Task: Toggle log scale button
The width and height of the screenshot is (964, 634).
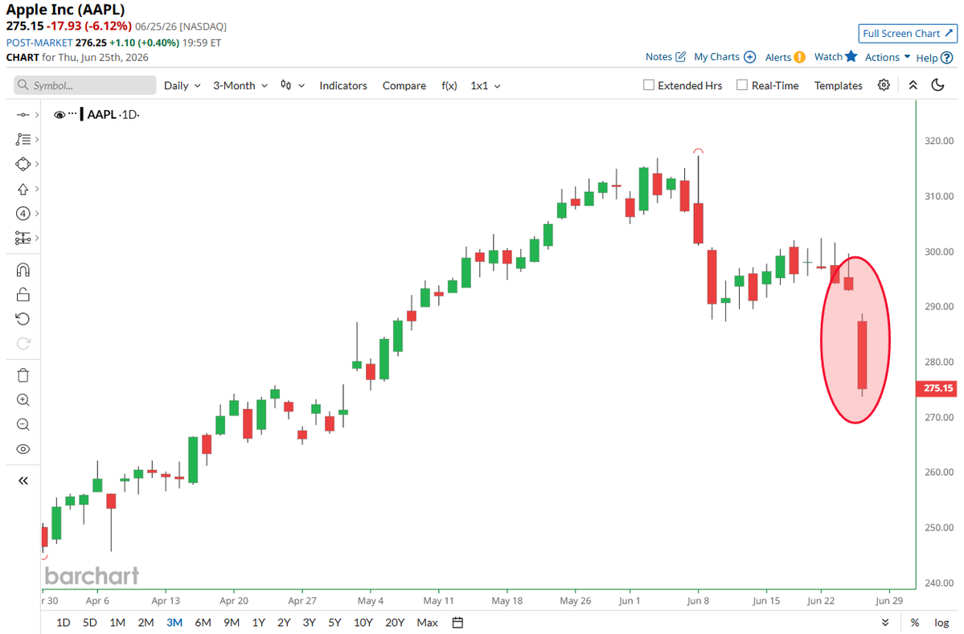Action: coord(941,622)
